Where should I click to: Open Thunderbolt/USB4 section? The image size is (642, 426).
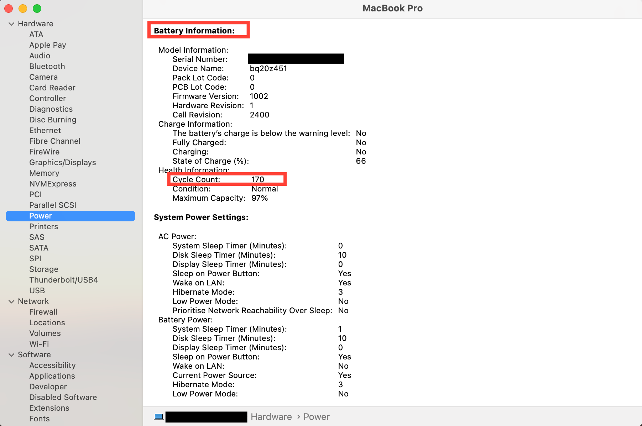[64, 280]
